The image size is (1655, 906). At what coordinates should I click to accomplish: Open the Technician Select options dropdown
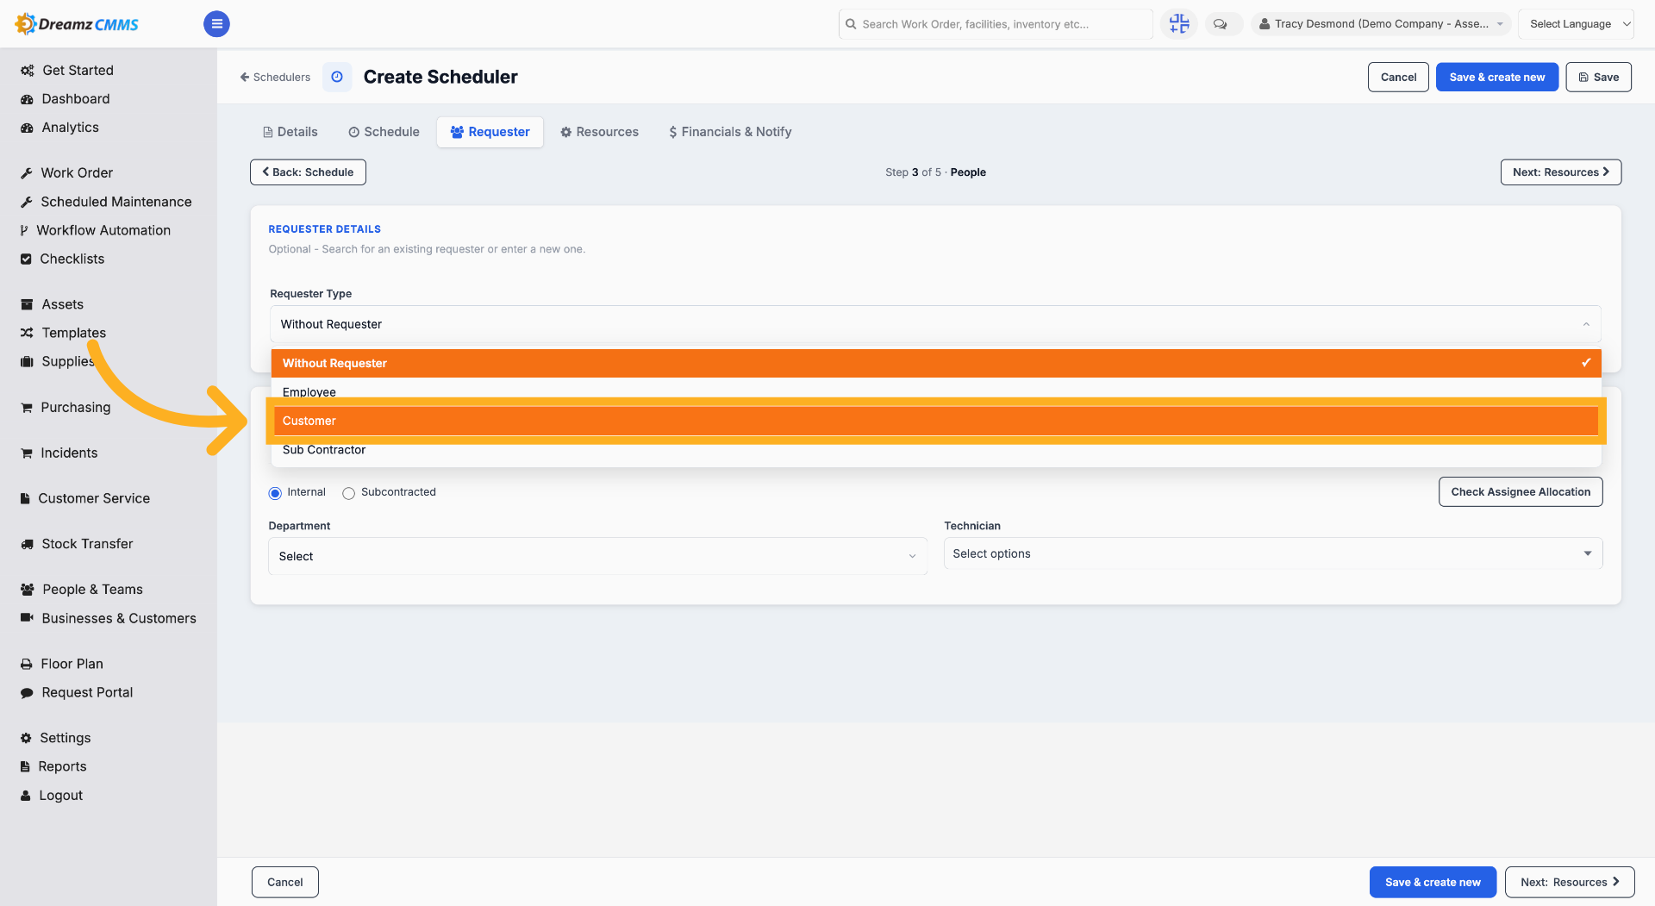pyautogui.click(x=1273, y=553)
